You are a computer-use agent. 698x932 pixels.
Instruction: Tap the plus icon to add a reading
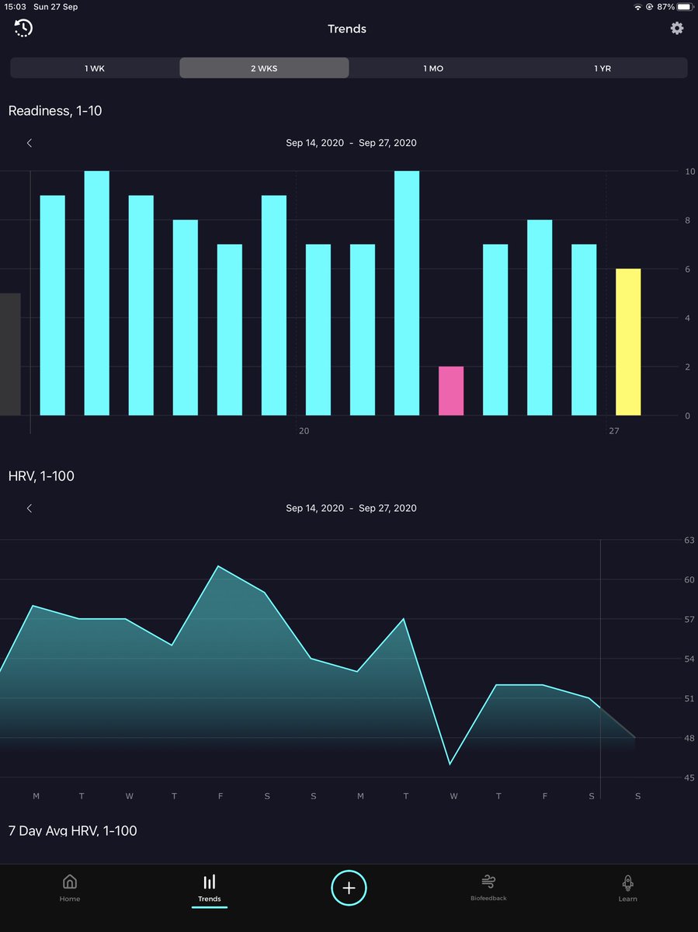click(x=349, y=888)
